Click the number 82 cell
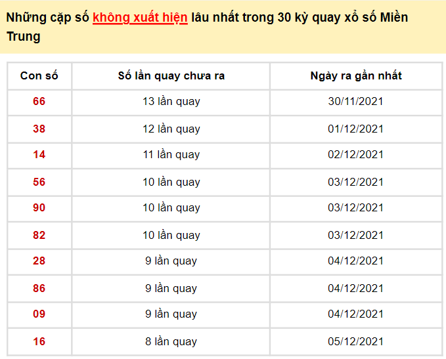 tap(39, 236)
